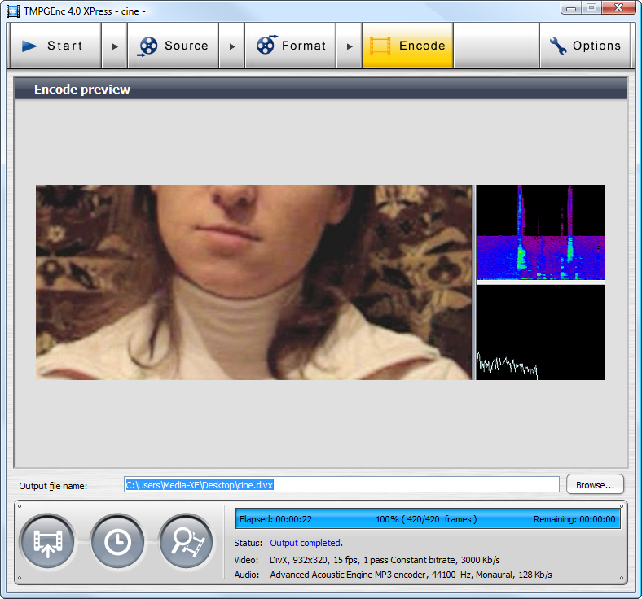642x599 pixels.
Task: Click the "100% ( 420/420 frames )" text
Action: [426, 519]
